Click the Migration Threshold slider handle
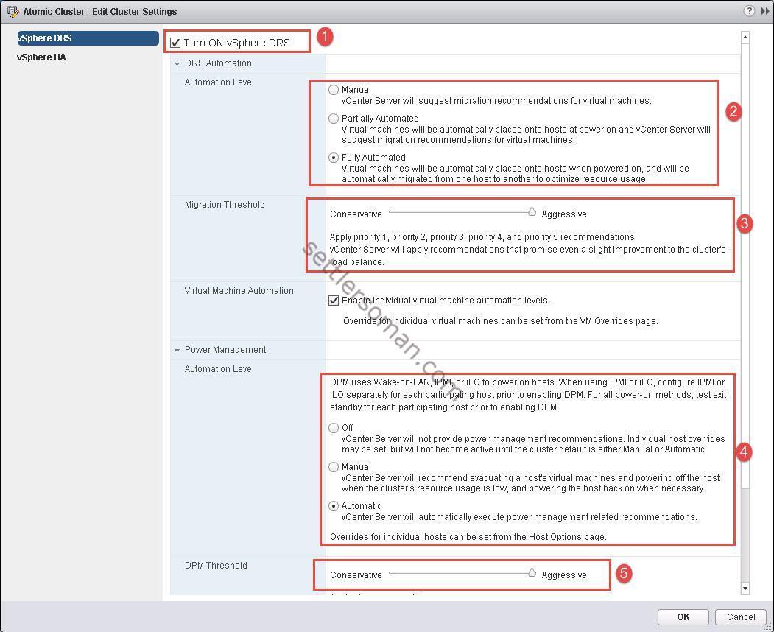The width and height of the screenshot is (774, 632). pyautogui.click(x=532, y=212)
